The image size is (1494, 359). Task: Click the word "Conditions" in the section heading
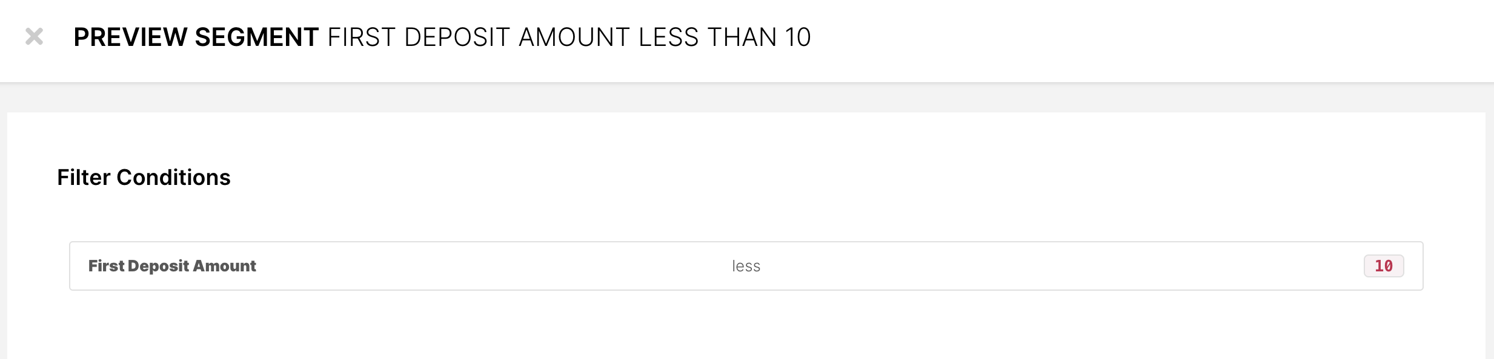click(173, 178)
